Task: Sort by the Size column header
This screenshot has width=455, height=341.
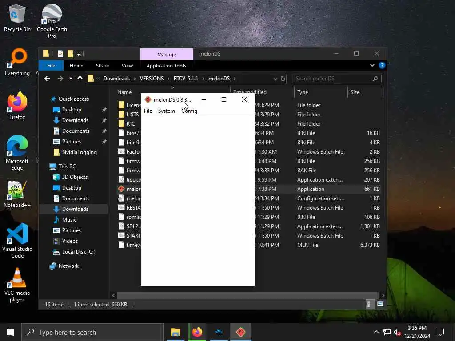Action: (x=355, y=92)
